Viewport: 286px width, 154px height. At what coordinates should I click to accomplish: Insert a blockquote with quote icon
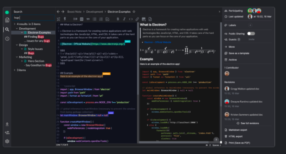(88, 19)
